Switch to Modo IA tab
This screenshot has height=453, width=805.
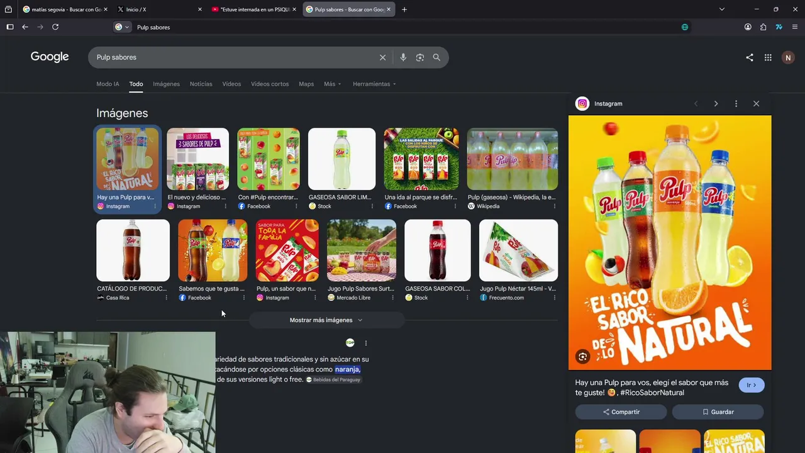click(x=108, y=84)
